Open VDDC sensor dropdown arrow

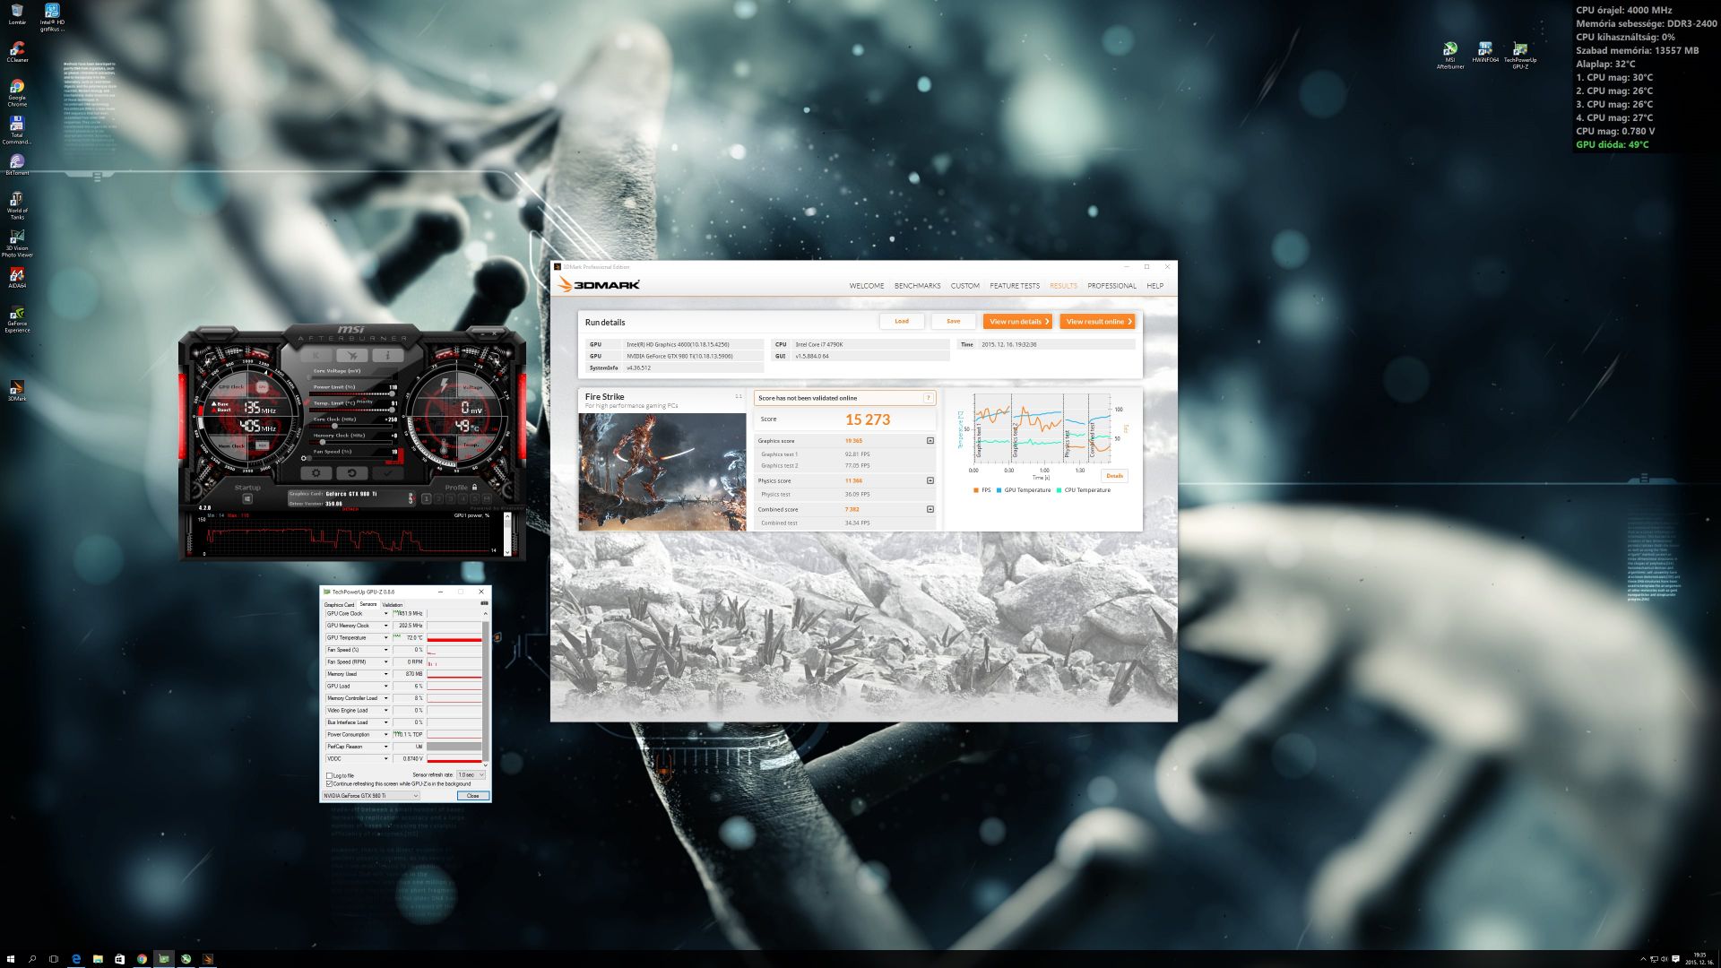[386, 758]
